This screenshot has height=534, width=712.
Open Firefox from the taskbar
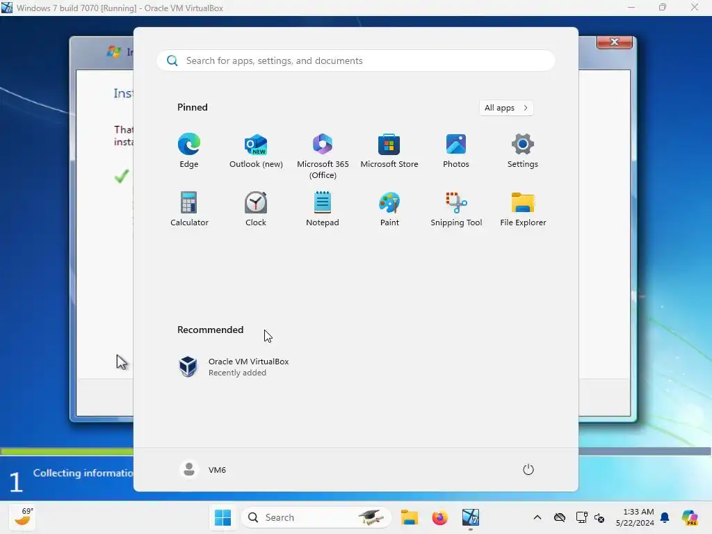click(439, 517)
